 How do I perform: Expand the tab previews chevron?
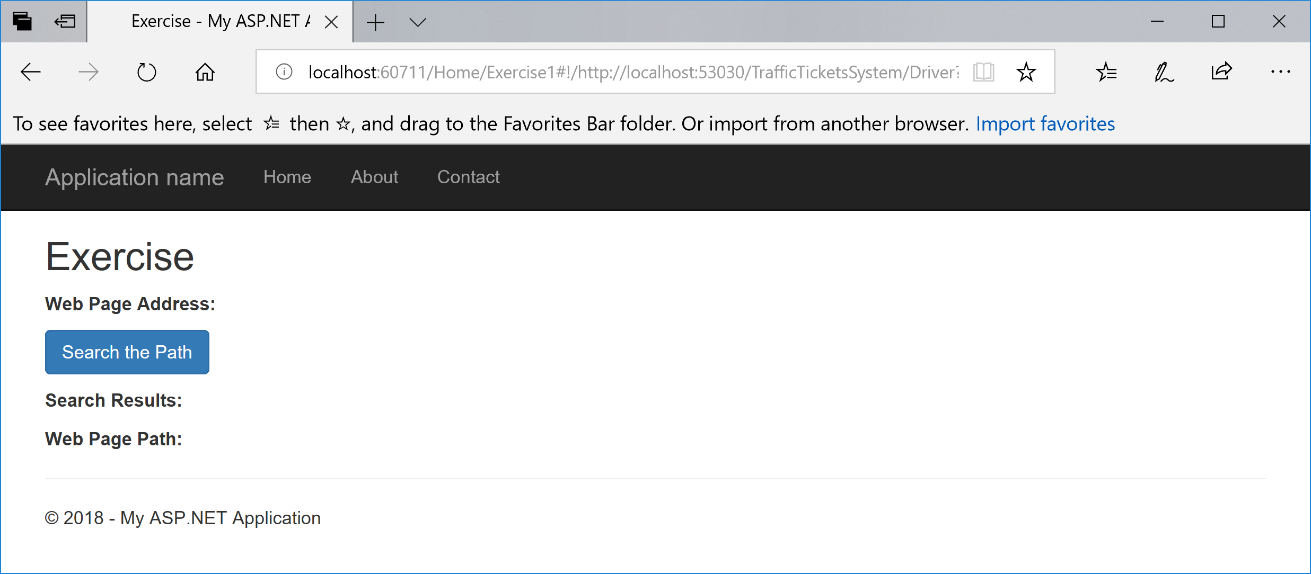coord(418,22)
